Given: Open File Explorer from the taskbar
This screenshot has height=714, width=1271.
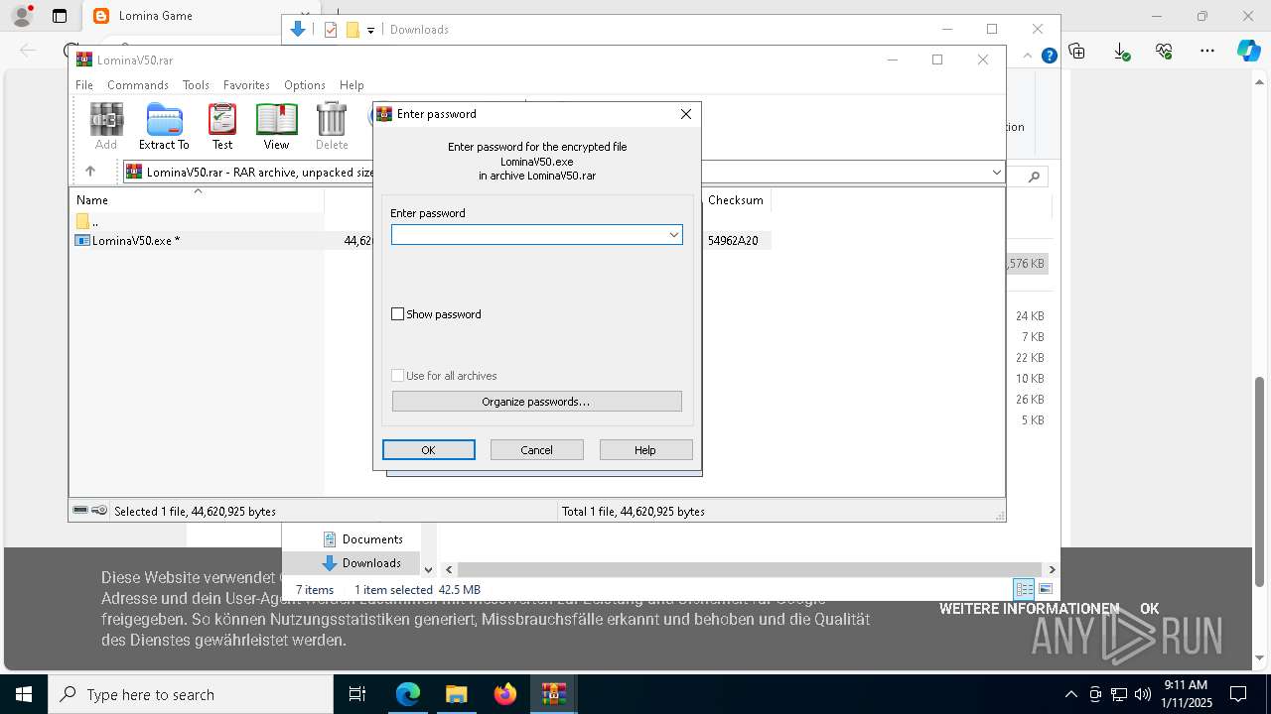Looking at the screenshot, I should click(x=456, y=694).
